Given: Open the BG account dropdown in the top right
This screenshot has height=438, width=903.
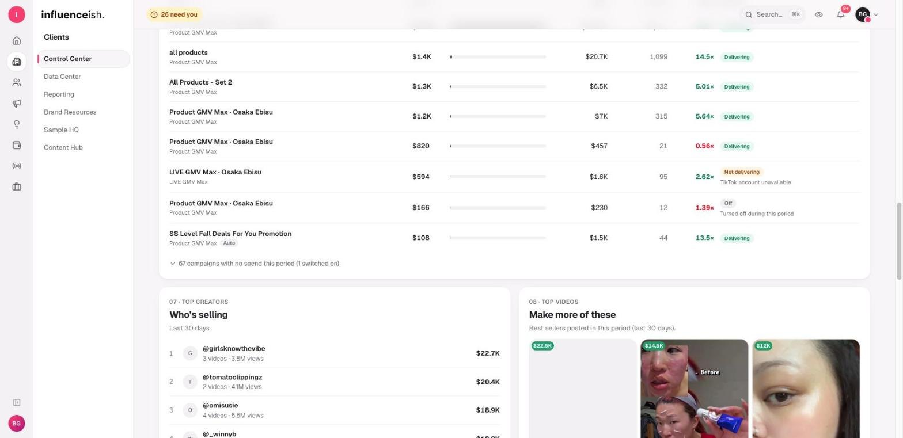Looking at the screenshot, I should (x=867, y=14).
